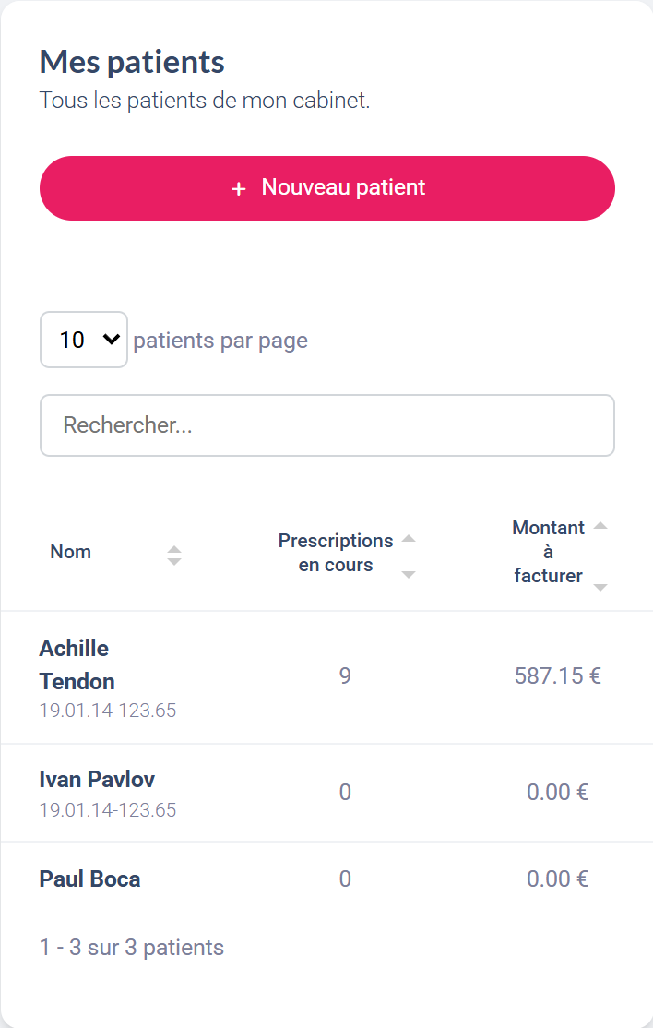
Task: Click the Montant à facturer column header
Action: pyautogui.click(x=548, y=552)
